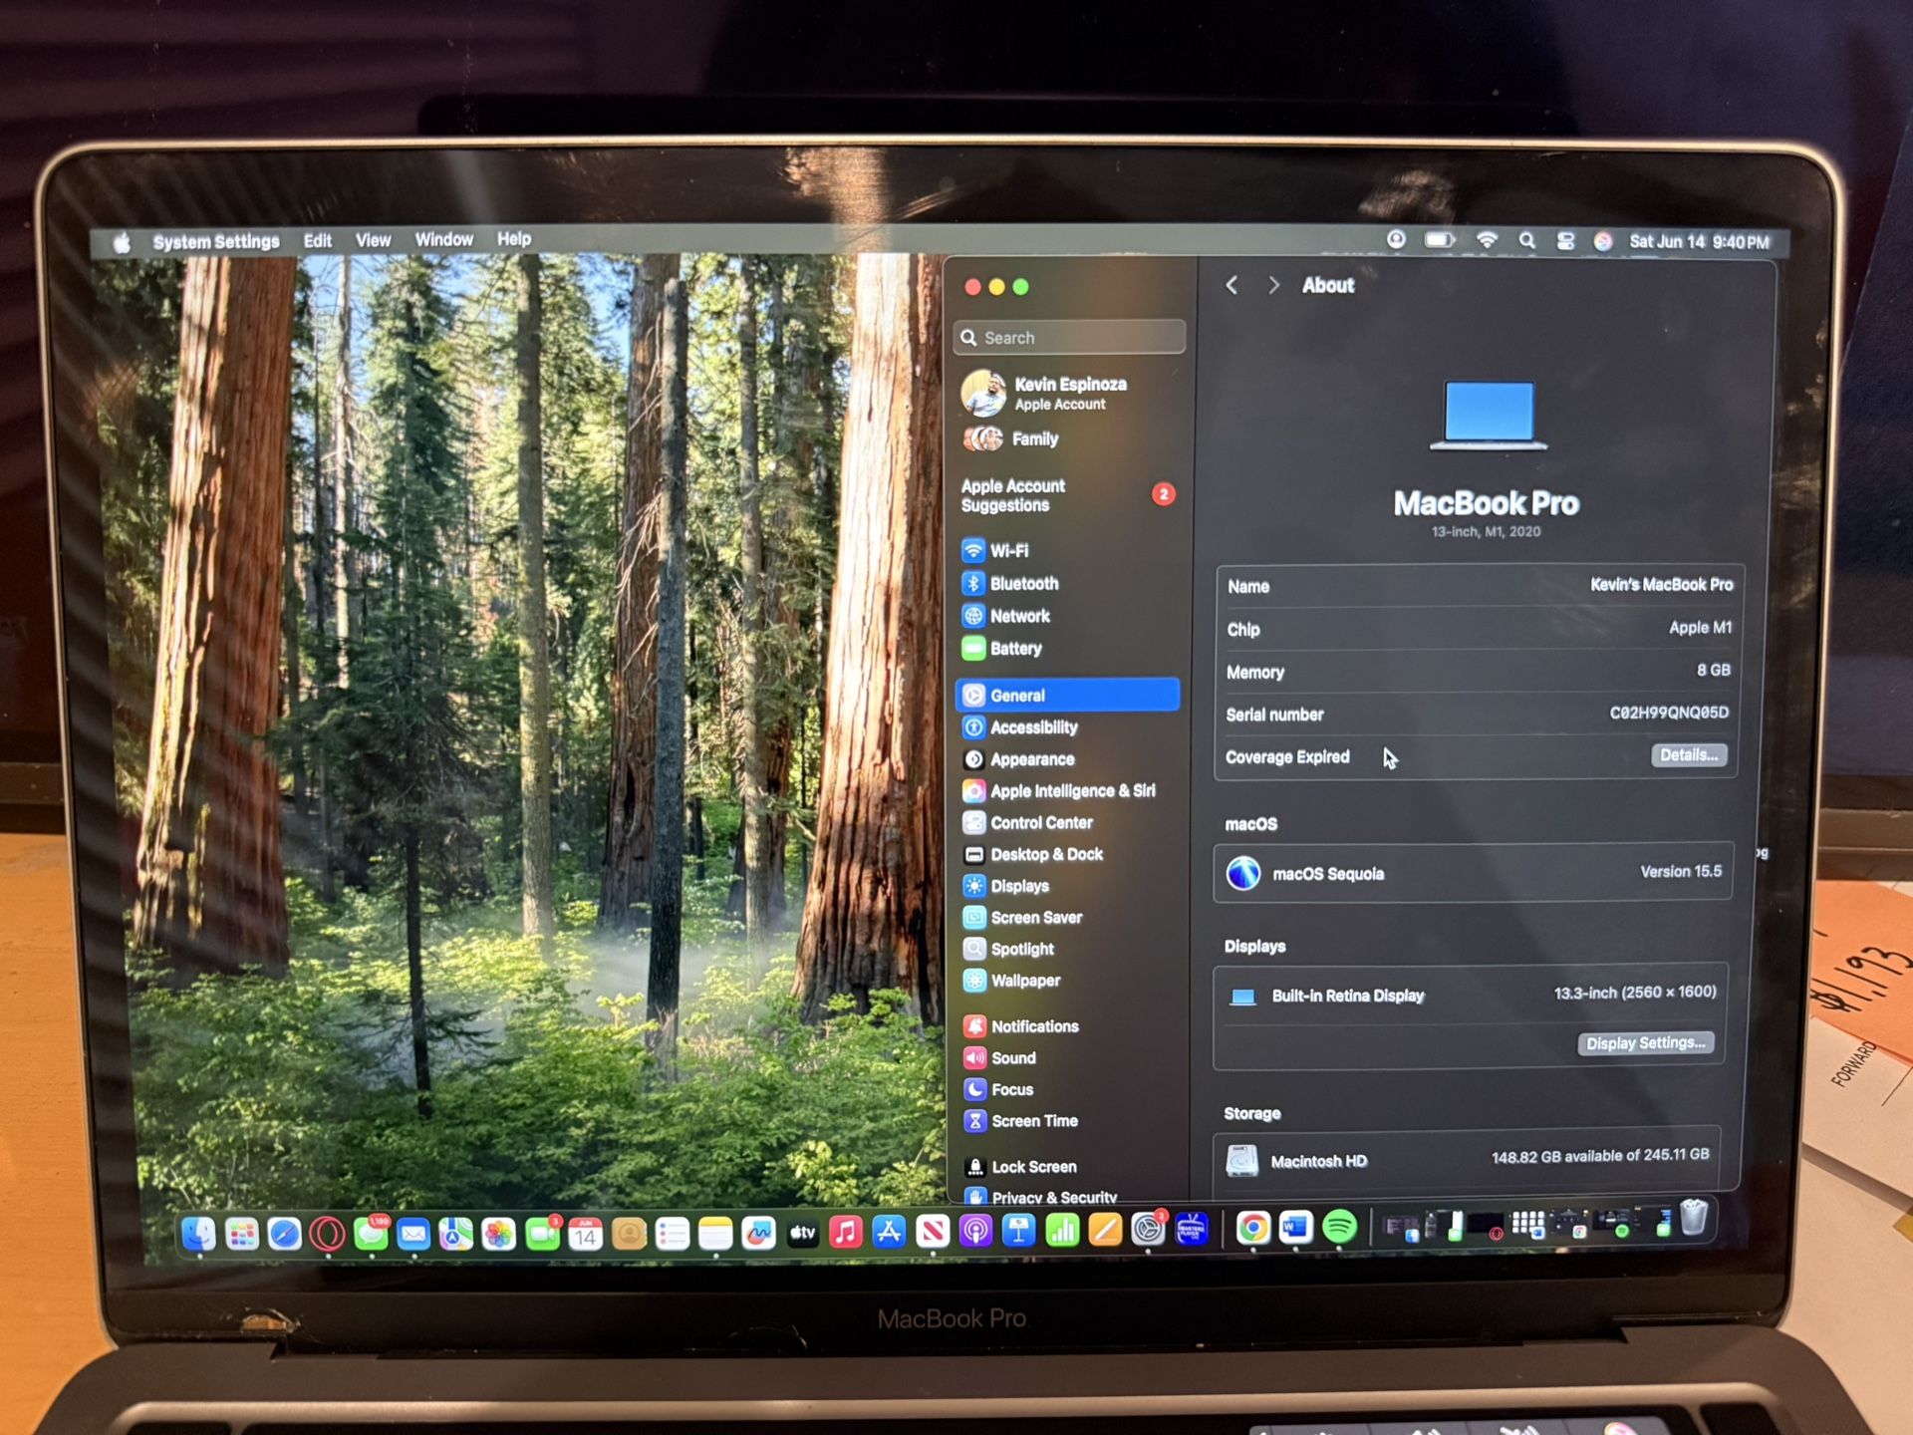1913x1435 pixels.
Task: Open the Help menu
Action: tap(514, 238)
